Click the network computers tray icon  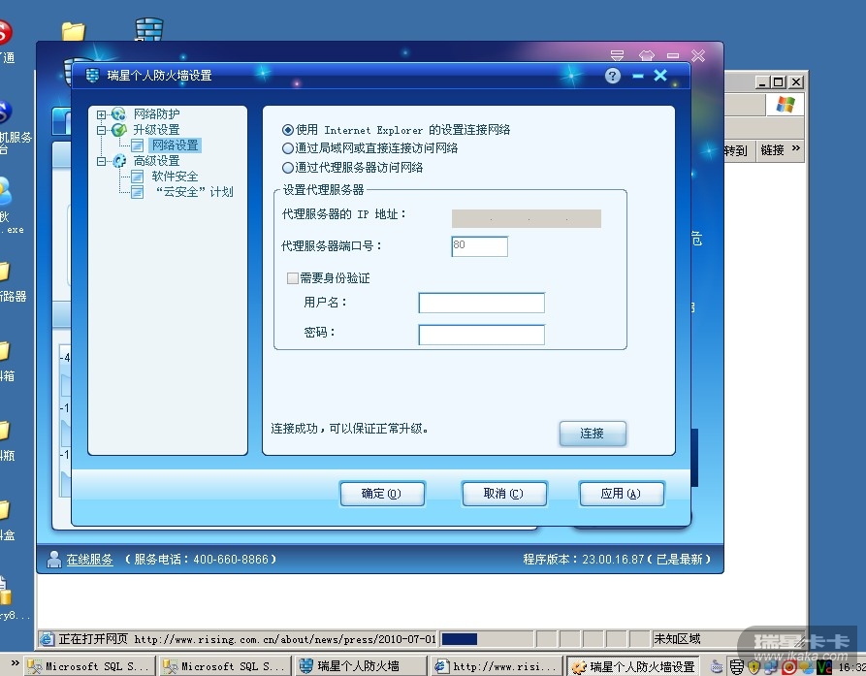(770, 666)
